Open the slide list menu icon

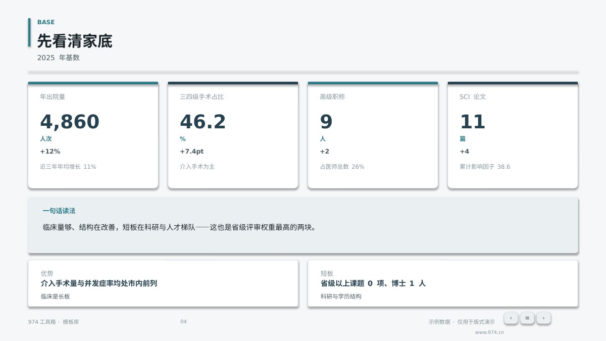tap(527, 318)
